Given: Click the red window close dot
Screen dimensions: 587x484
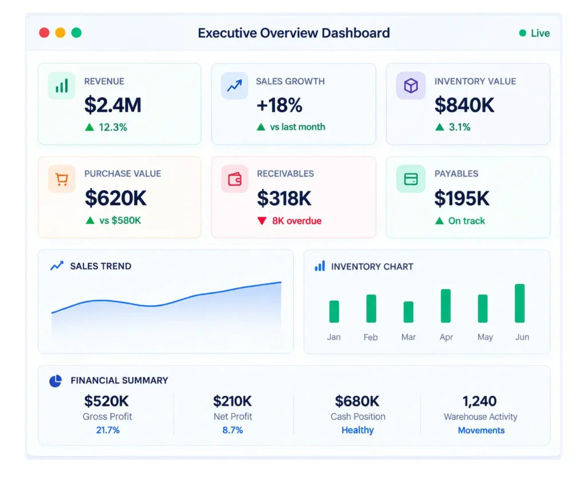Looking at the screenshot, I should click(44, 33).
